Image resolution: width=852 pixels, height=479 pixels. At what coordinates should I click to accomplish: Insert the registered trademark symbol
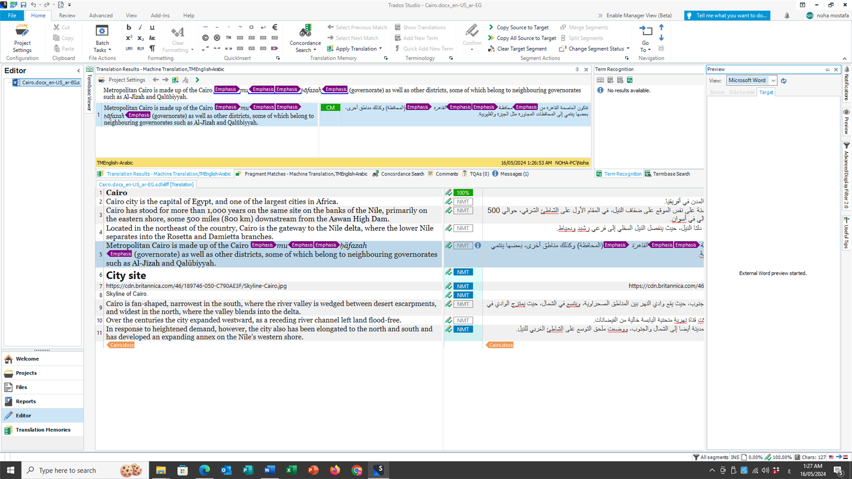[217, 38]
